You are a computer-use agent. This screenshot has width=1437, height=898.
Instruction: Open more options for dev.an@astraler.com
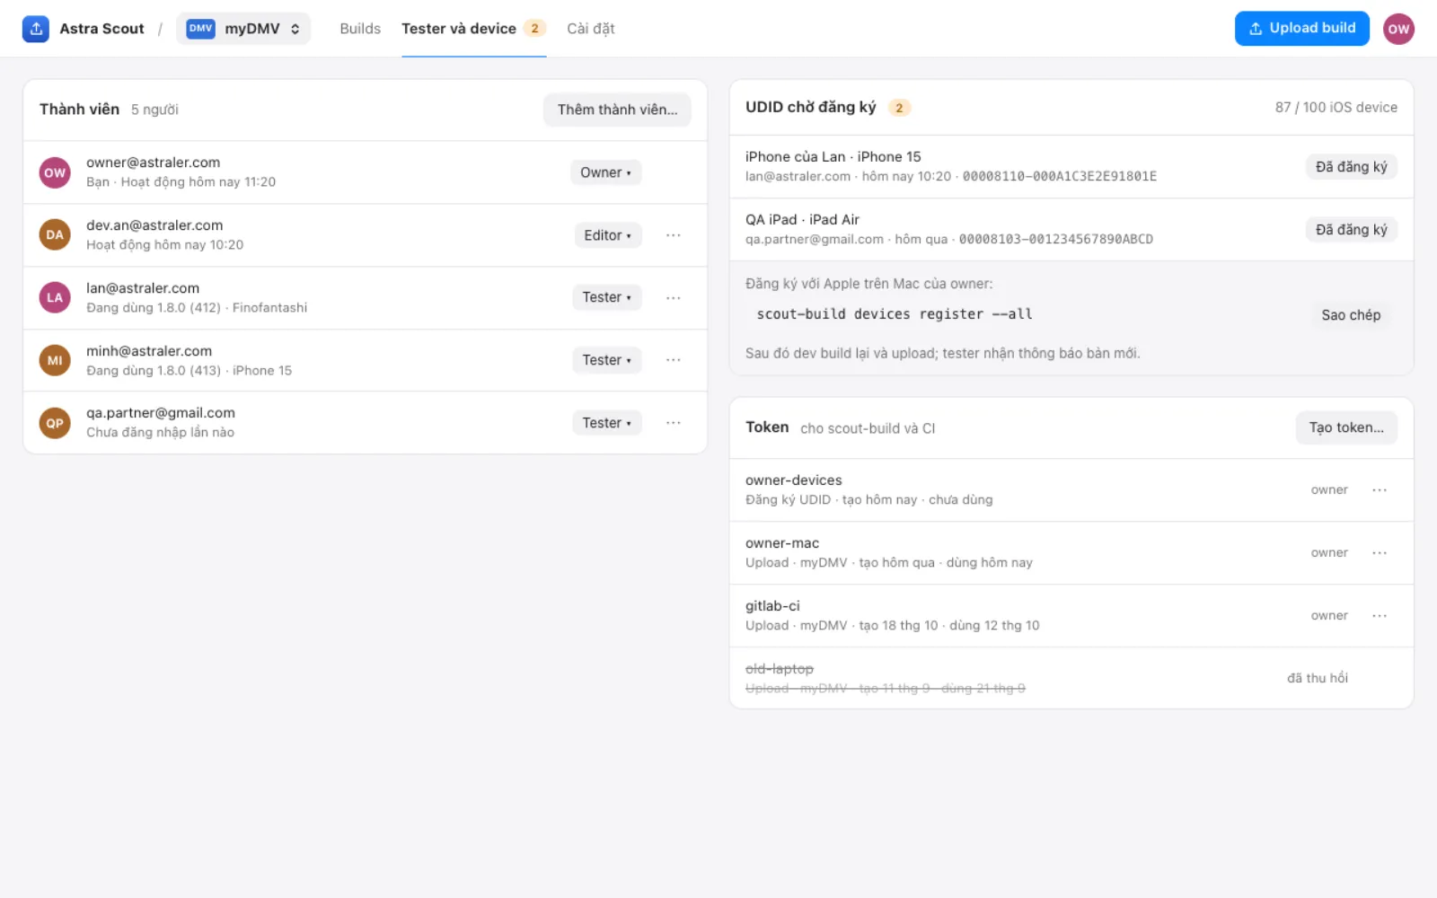(x=674, y=235)
